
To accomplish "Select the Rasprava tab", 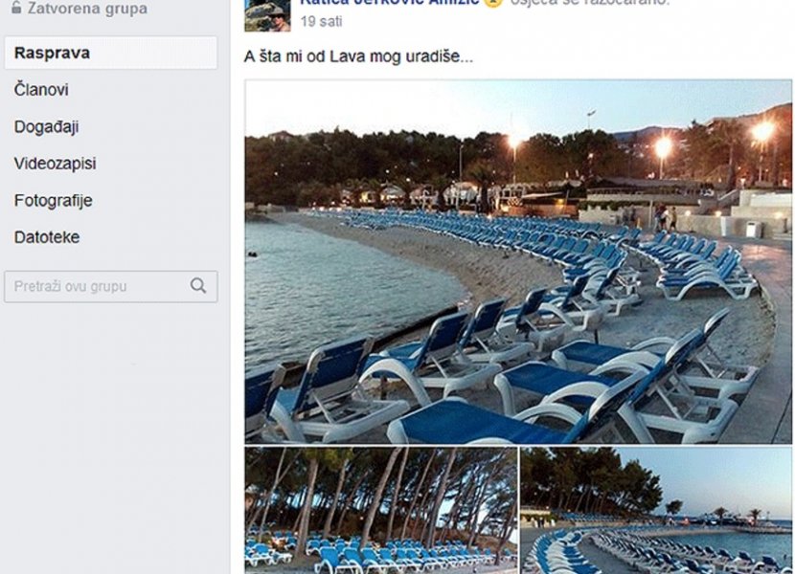I will click(111, 53).
